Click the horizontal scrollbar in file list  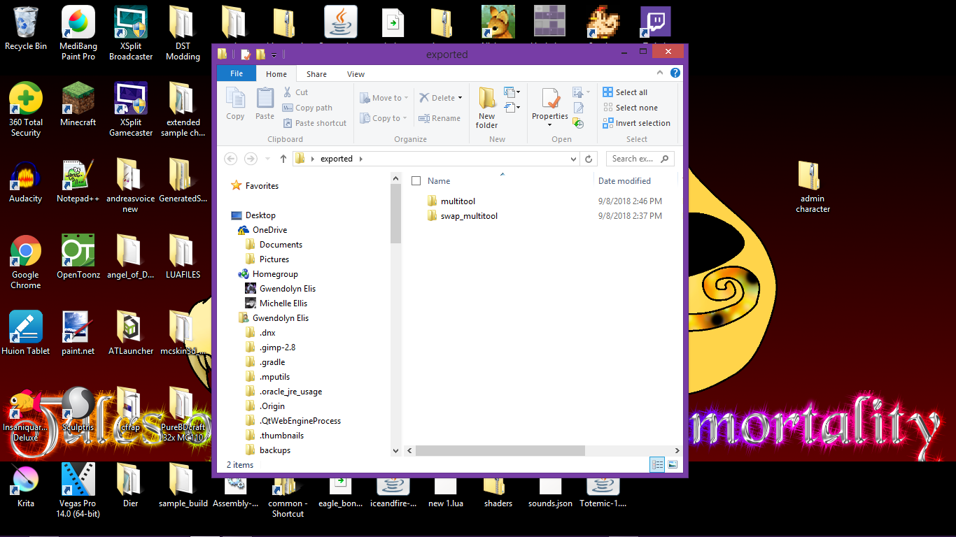tap(500, 451)
